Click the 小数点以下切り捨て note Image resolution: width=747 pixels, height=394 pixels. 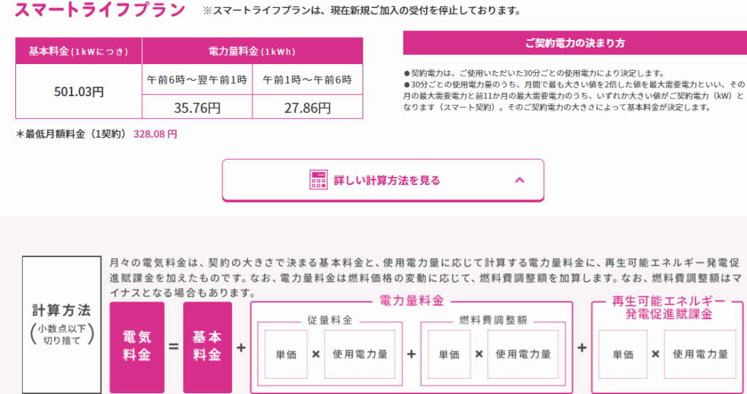61,334
